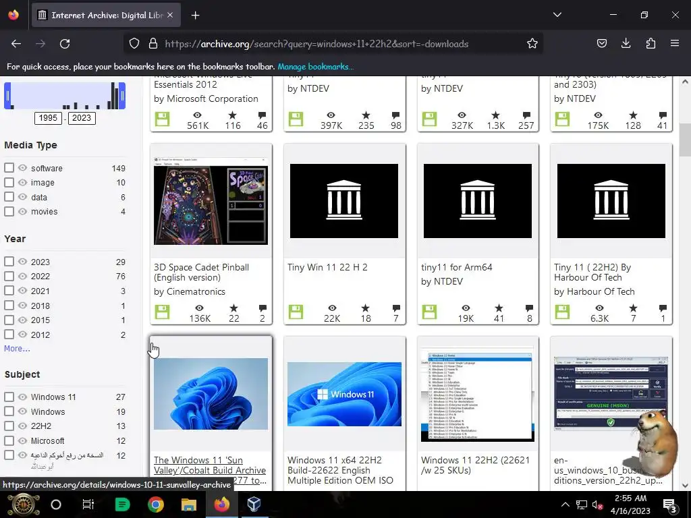The image size is (691, 518).
Task: Click software floppy icon on Tiny Win 11 card
Action: [296, 312]
